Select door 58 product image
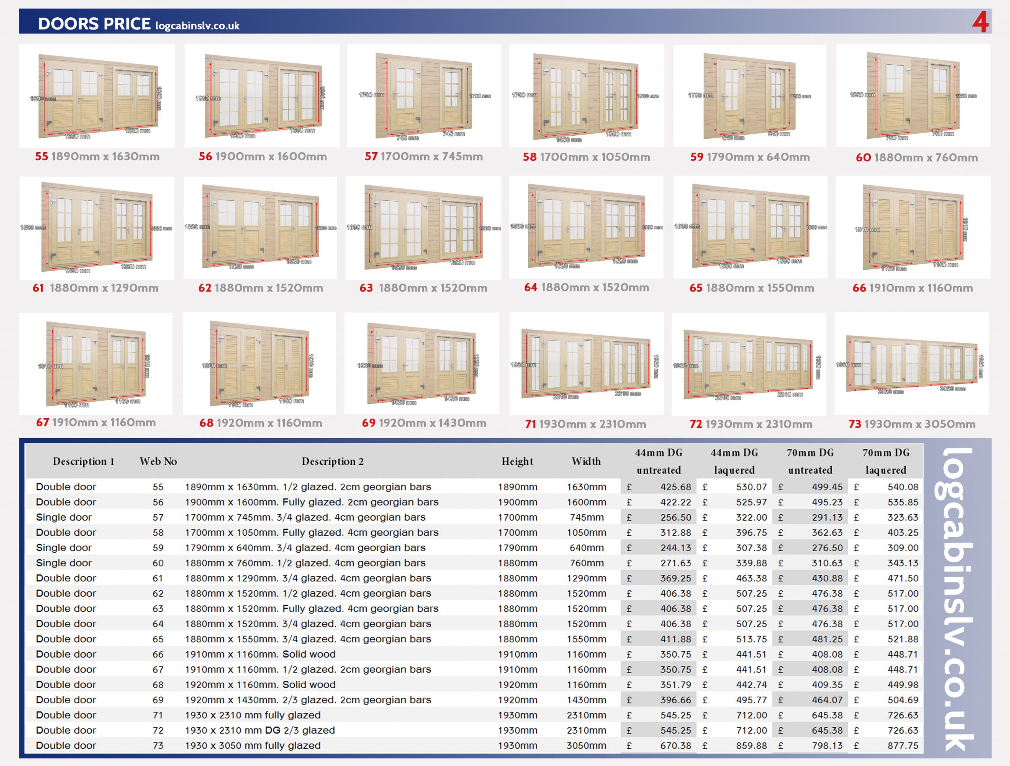The width and height of the screenshot is (1010, 766). 586,96
